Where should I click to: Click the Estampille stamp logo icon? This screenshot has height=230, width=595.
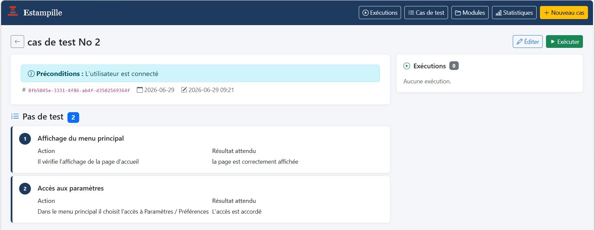click(x=13, y=11)
